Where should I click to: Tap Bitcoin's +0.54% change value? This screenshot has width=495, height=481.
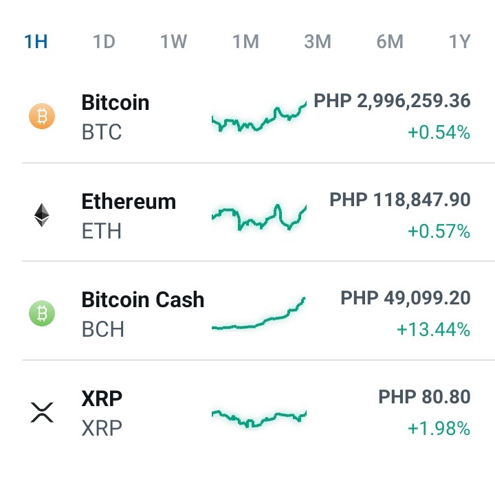pos(439,132)
